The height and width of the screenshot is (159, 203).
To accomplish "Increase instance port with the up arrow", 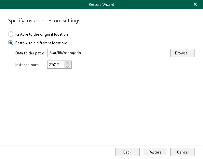I will (68, 63).
